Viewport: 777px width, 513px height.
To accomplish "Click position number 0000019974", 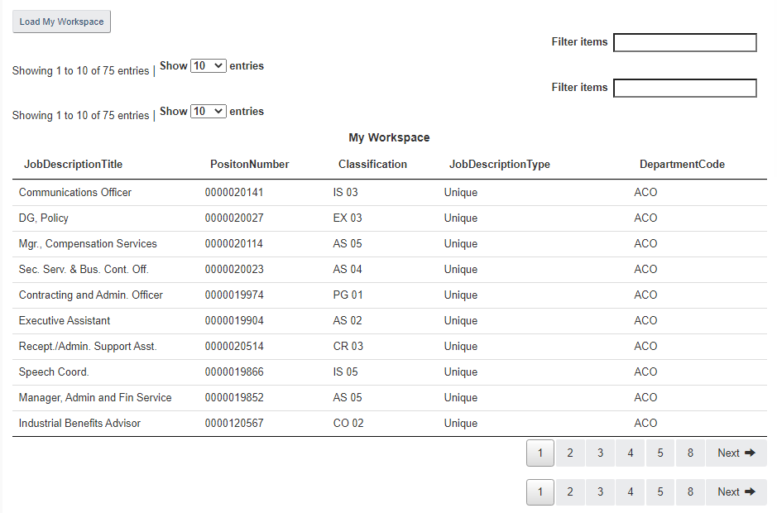I will tap(234, 295).
